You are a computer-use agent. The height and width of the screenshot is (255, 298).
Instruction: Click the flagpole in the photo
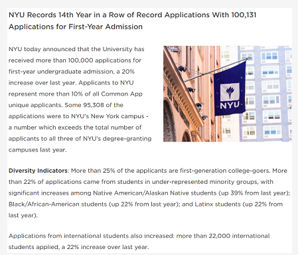pyautogui.click(x=217, y=70)
